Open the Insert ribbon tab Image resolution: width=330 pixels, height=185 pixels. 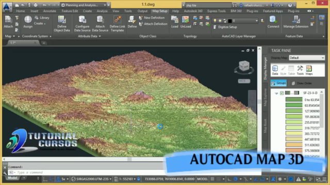[35, 11]
